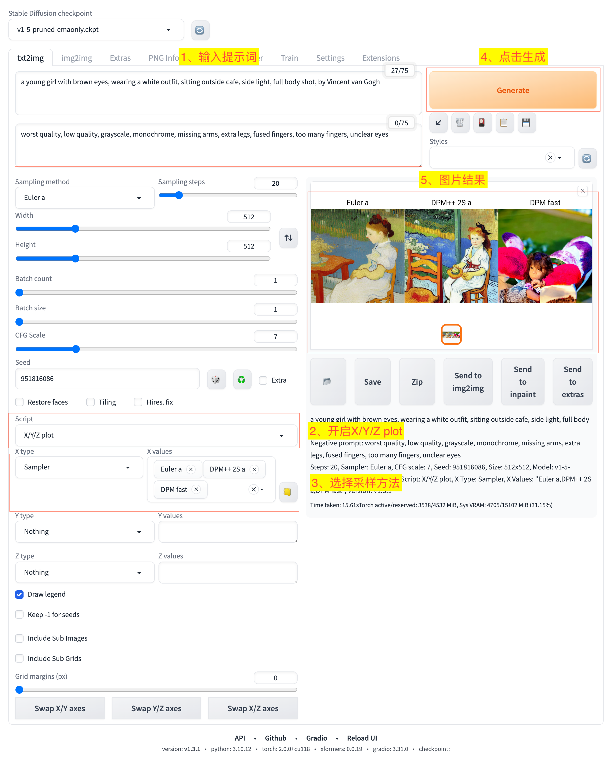Click the read generation parameters arrow icon

click(439, 123)
